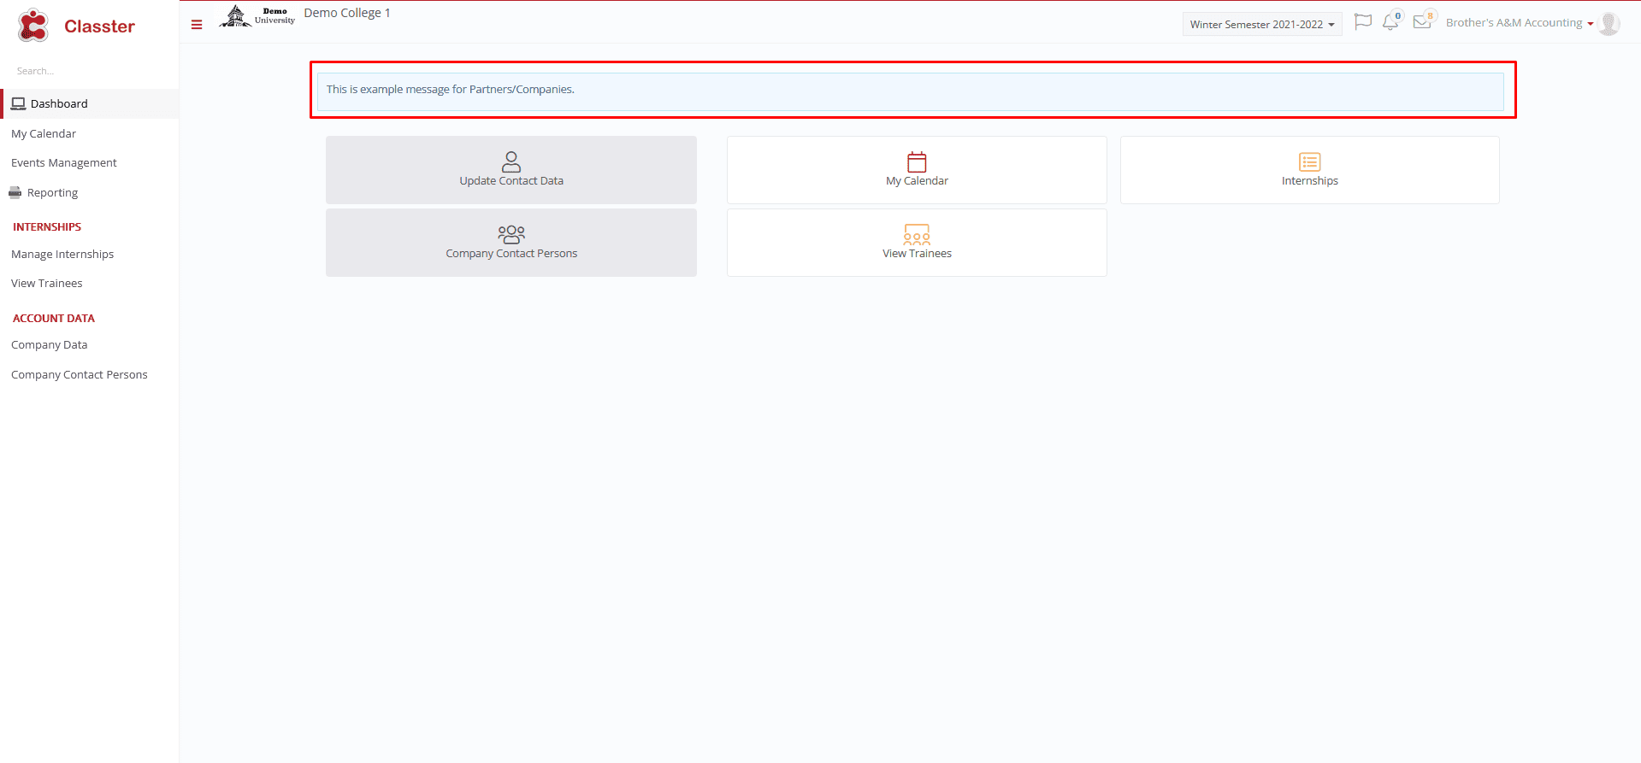
Task: Click the example message for Partners/Companies
Action: tap(451, 89)
